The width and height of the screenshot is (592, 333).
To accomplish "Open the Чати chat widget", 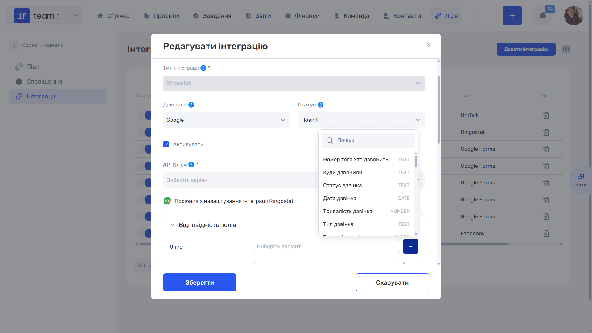I will tap(581, 180).
